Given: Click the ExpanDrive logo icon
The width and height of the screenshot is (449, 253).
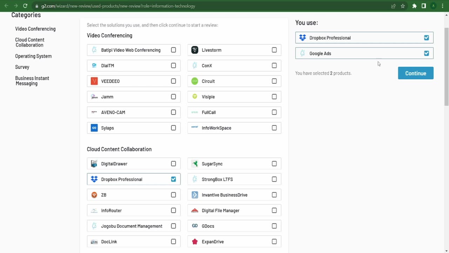Looking at the screenshot, I should tap(195, 242).
